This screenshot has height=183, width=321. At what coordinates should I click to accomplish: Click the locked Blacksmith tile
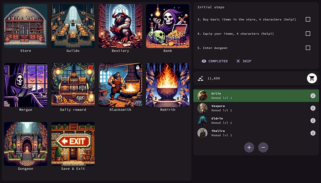pyautogui.click(x=120, y=85)
